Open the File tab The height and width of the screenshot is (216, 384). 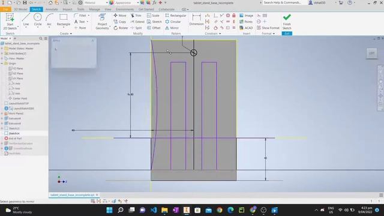pyautogui.click(x=5, y=10)
